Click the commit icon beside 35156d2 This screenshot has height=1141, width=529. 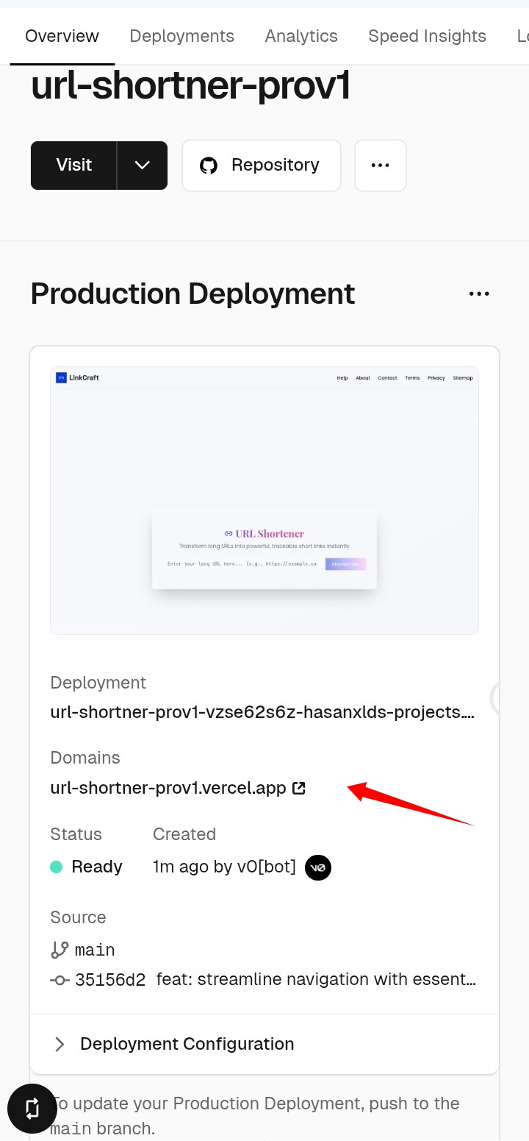point(60,980)
